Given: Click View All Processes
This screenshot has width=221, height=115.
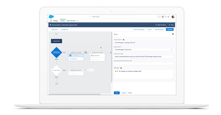Looking at the screenshot, I should point(139,30).
